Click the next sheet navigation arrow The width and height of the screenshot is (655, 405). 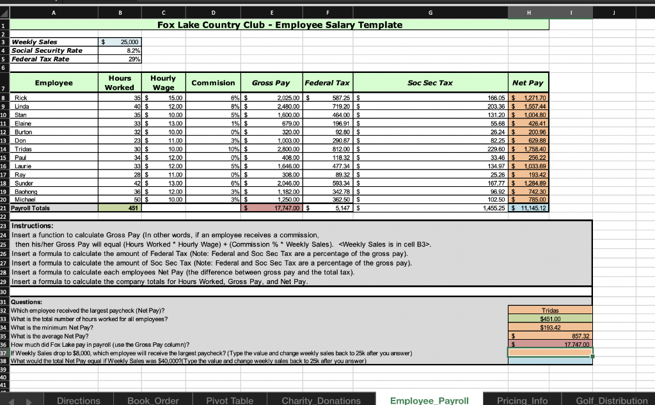pos(29,401)
